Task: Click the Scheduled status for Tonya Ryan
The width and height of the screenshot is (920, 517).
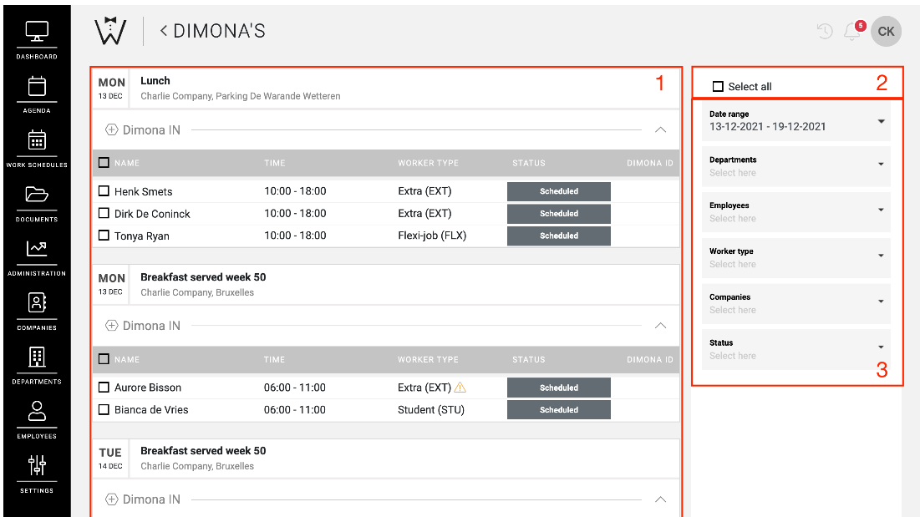Action: pos(558,236)
